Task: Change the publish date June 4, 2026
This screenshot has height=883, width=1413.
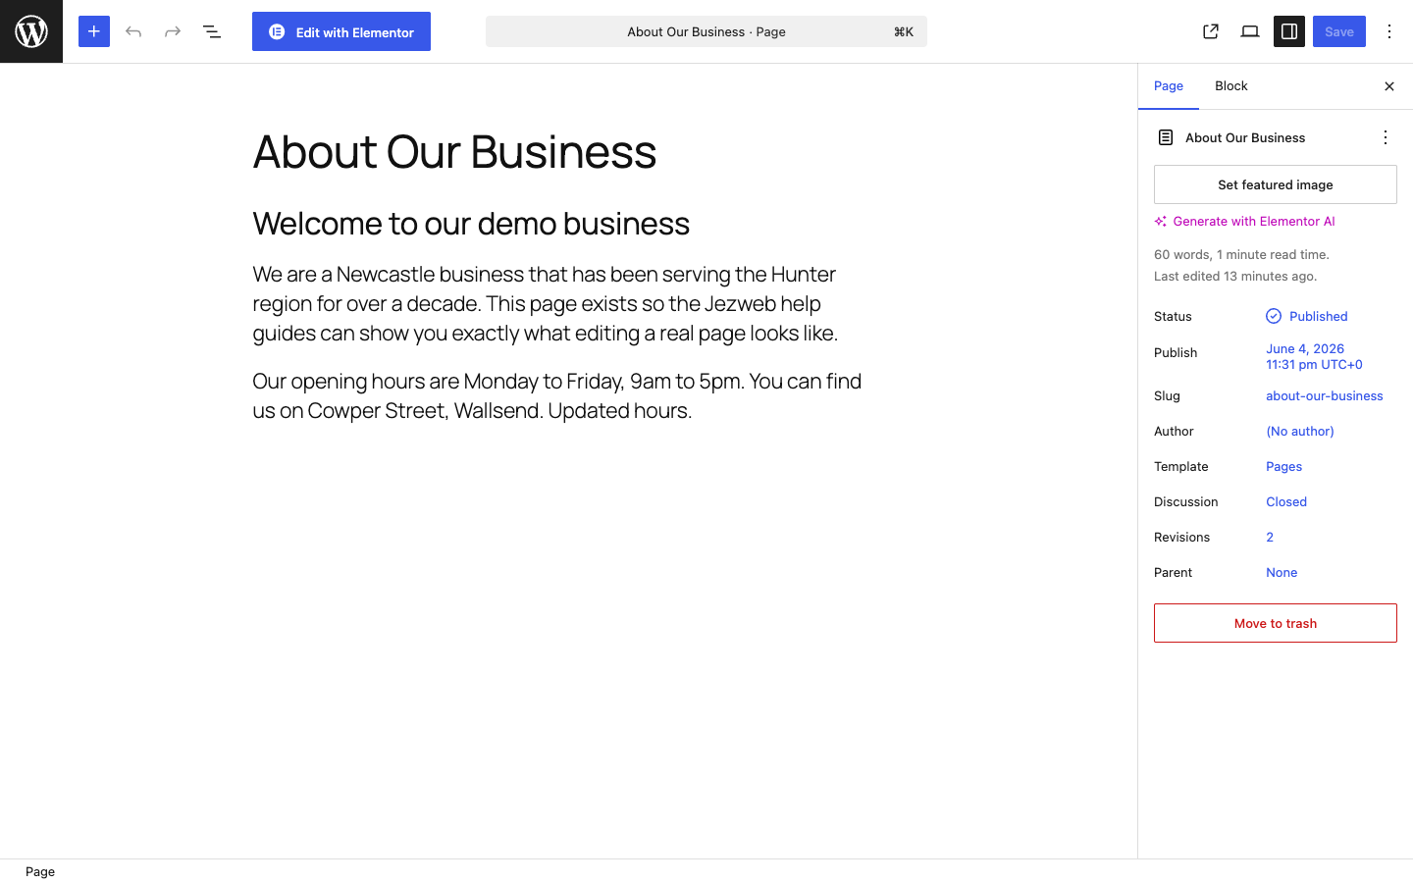Action: click(1314, 356)
